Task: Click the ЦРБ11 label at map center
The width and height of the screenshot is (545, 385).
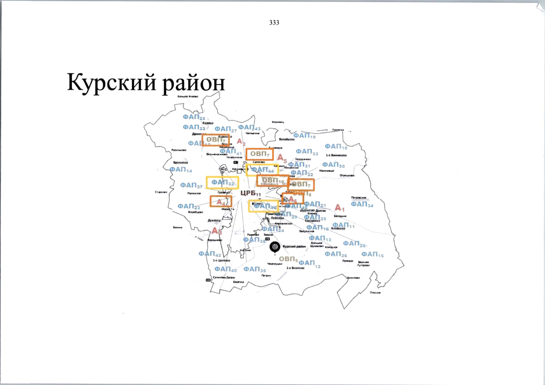Action: point(251,193)
